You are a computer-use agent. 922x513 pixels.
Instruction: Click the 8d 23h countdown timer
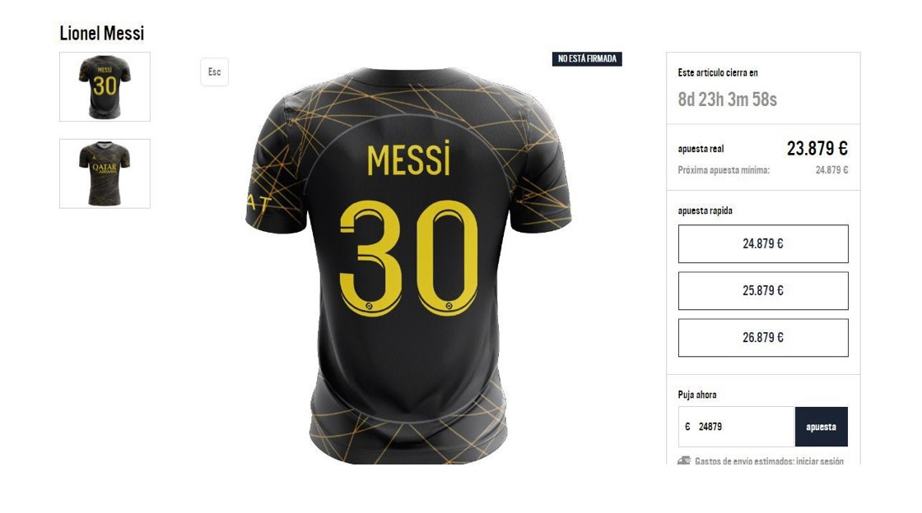click(x=728, y=99)
